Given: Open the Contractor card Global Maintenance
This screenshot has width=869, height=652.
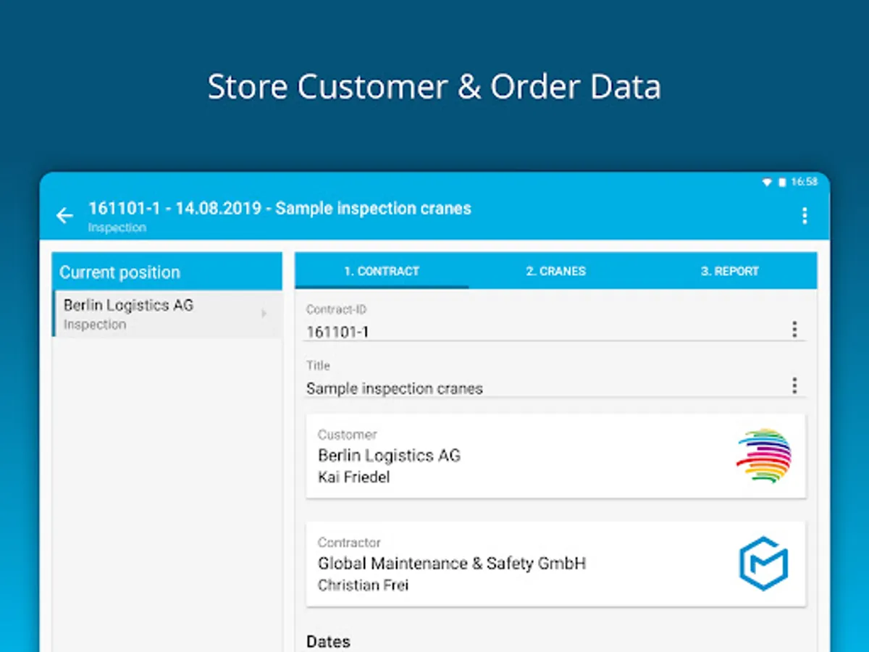Looking at the screenshot, I should (x=555, y=564).
